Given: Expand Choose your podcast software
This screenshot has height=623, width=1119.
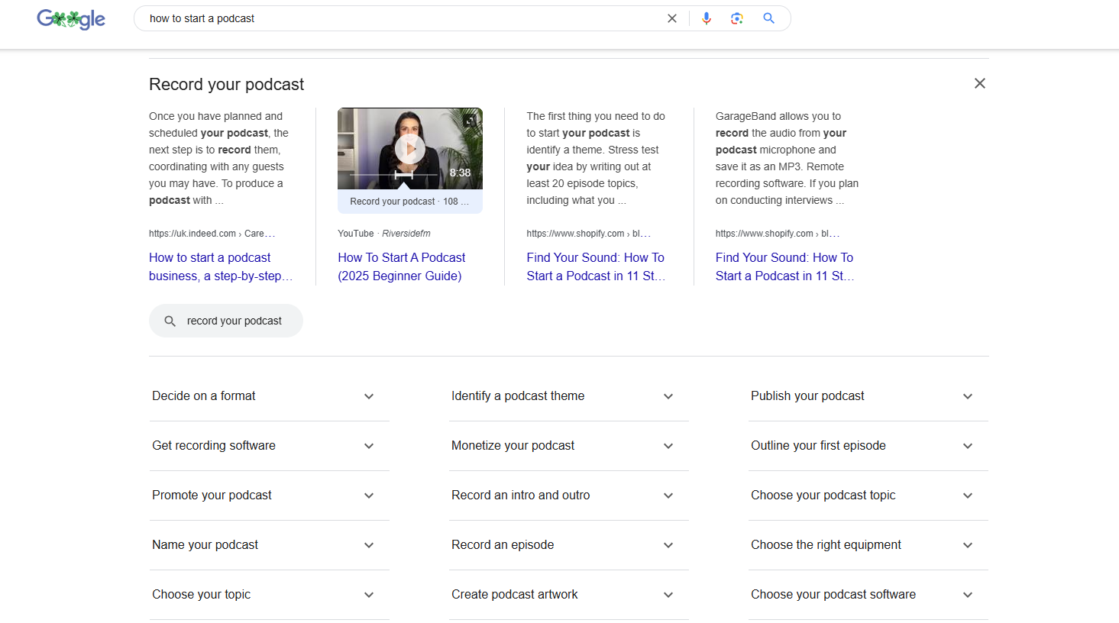Looking at the screenshot, I should coord(868,595).
